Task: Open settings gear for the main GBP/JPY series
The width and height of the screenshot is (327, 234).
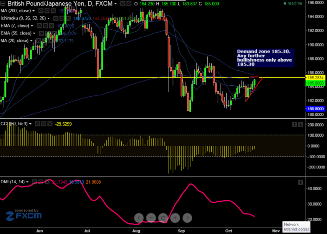Action: coord(129,3)
